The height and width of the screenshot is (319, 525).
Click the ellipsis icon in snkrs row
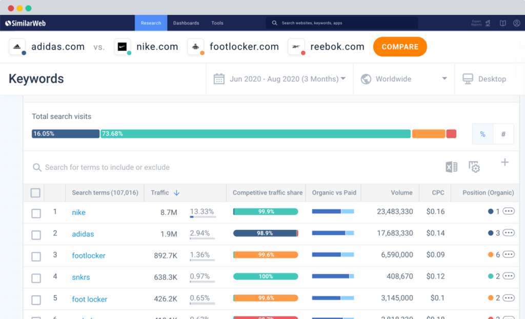click(509, 276)
